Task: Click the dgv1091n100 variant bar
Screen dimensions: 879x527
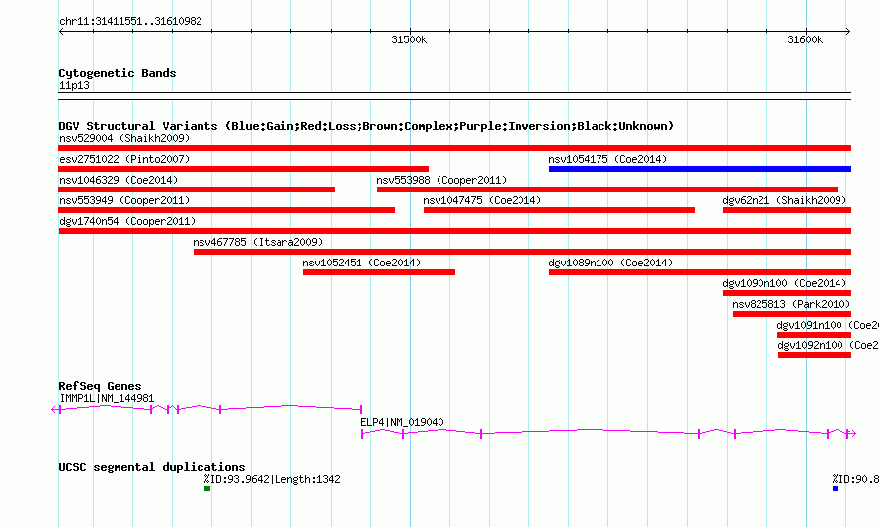Action: [814, 335]
